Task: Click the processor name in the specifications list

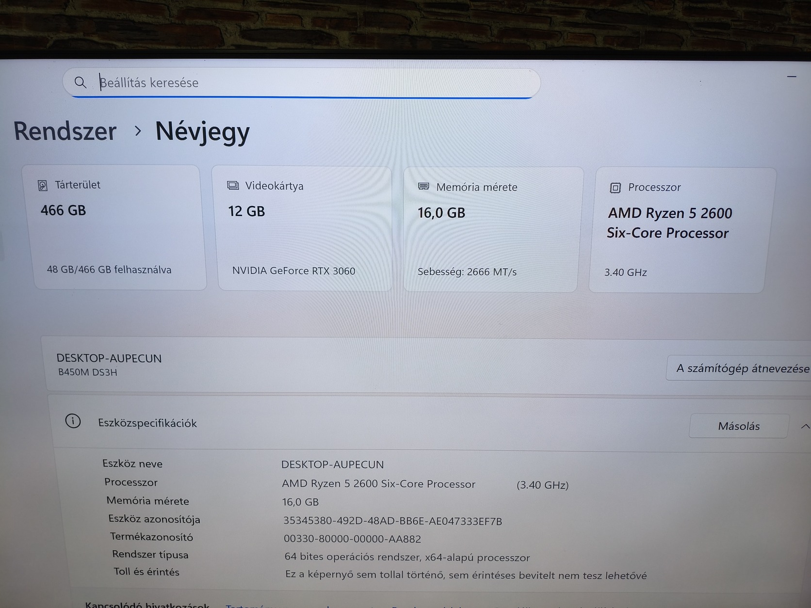Action: click(x=378, y=484)
